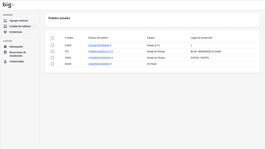Click the Credenciales person icon

pos(5,61)
